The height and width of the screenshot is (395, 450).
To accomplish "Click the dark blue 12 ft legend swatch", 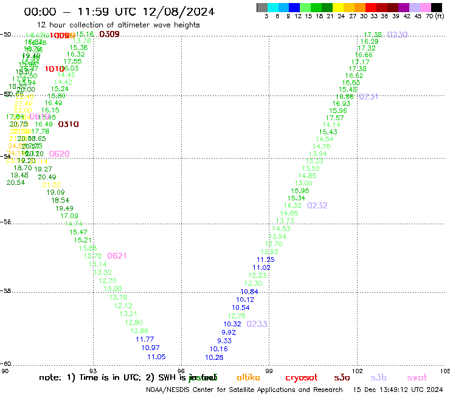I will click(294, 7).
